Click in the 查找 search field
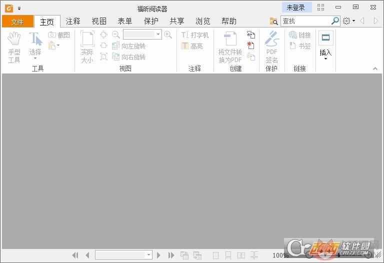Viewport: 384px width, 263px height. coord(305,21)
